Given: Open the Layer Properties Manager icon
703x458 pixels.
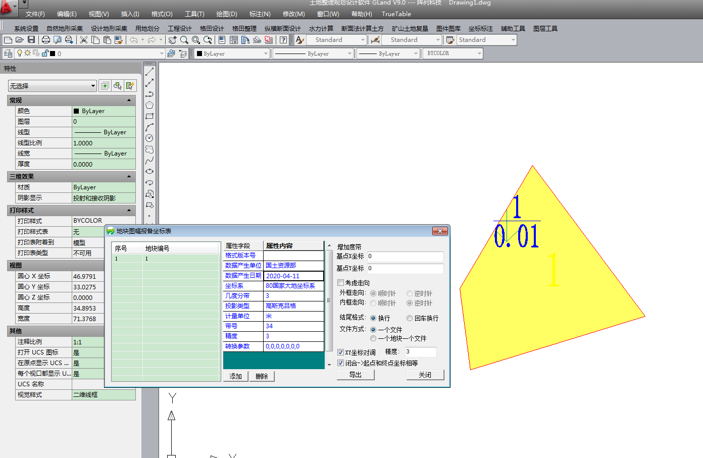Looking at the screenshot, I should click(8, 54).
